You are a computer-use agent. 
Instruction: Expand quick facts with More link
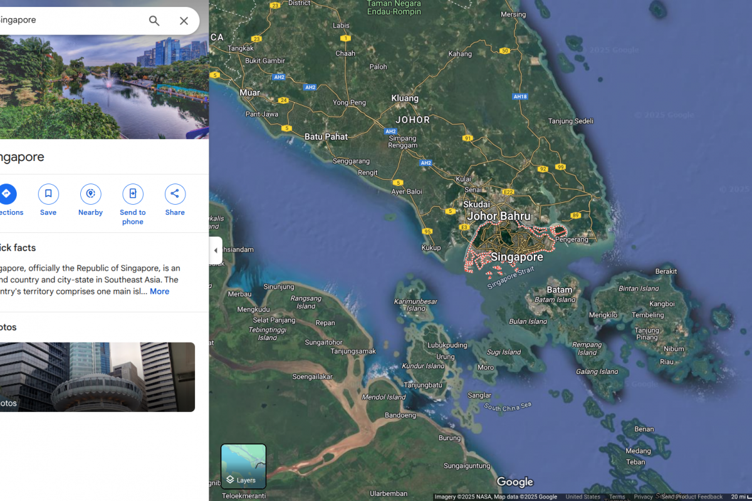coord(159,291)
